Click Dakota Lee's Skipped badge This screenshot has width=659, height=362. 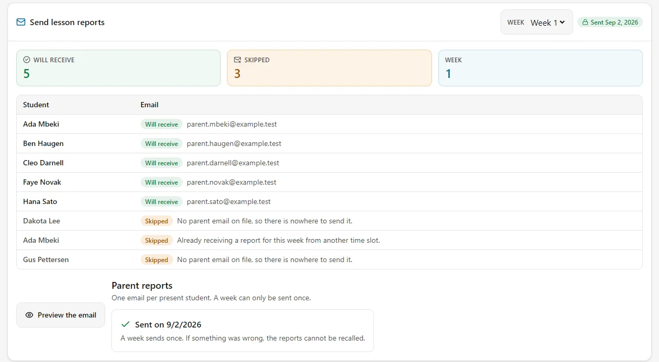156,221
